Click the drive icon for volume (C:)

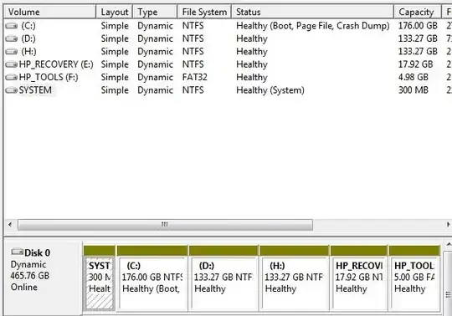click(x=12, y=26)
